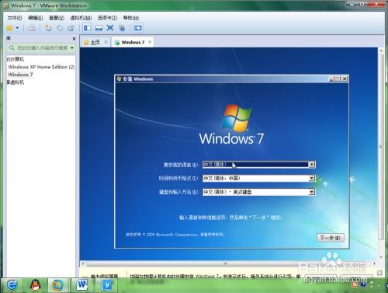Open the 虚拟机(M) menu

(x=81, y=18)
